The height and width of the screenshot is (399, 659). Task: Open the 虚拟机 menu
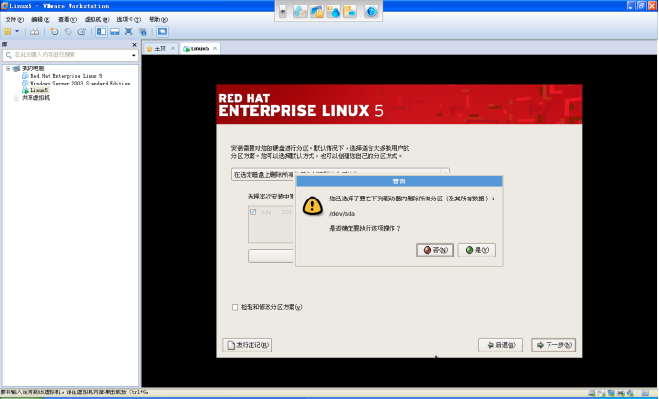[x=97, y=19]
